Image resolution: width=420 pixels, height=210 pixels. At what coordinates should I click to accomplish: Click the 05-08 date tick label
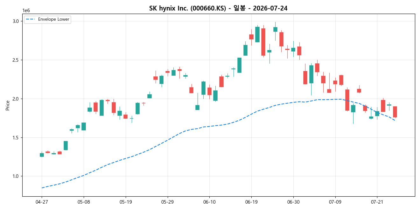coord(84,202)
